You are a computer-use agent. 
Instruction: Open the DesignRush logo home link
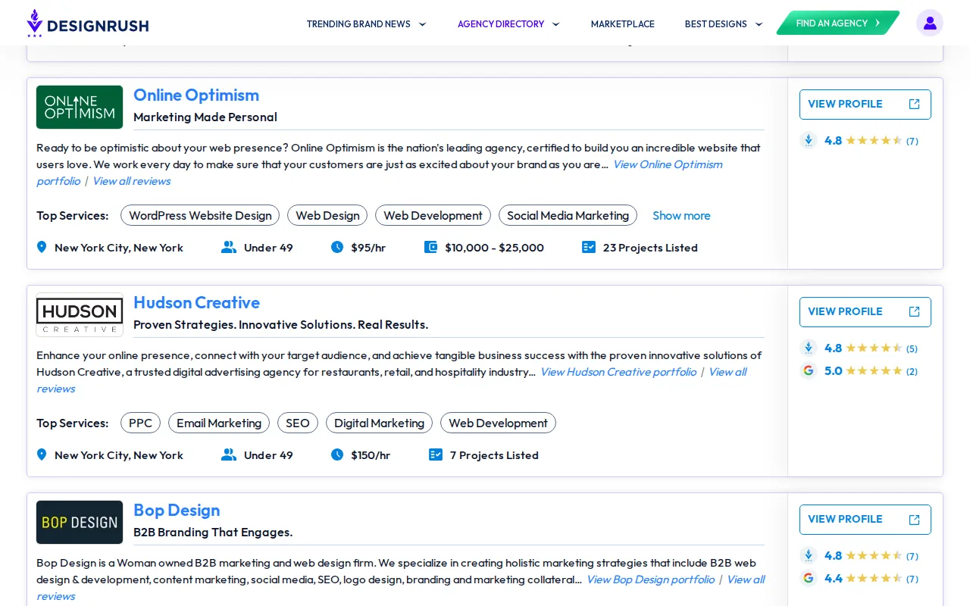[87, 23]
